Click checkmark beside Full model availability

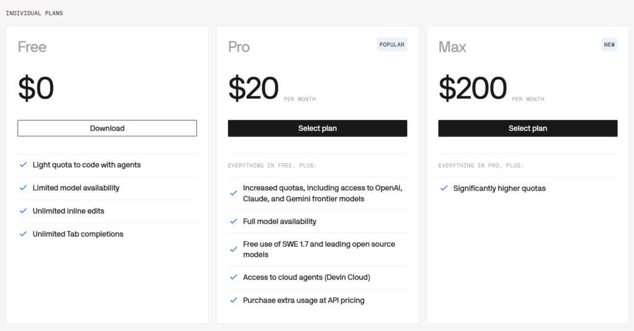point(233,221)
